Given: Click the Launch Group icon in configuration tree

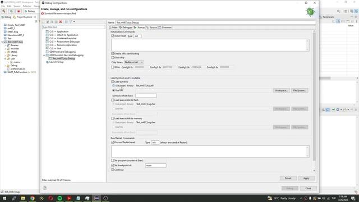Looking at the screenshot, I should (x=47, y=62).
